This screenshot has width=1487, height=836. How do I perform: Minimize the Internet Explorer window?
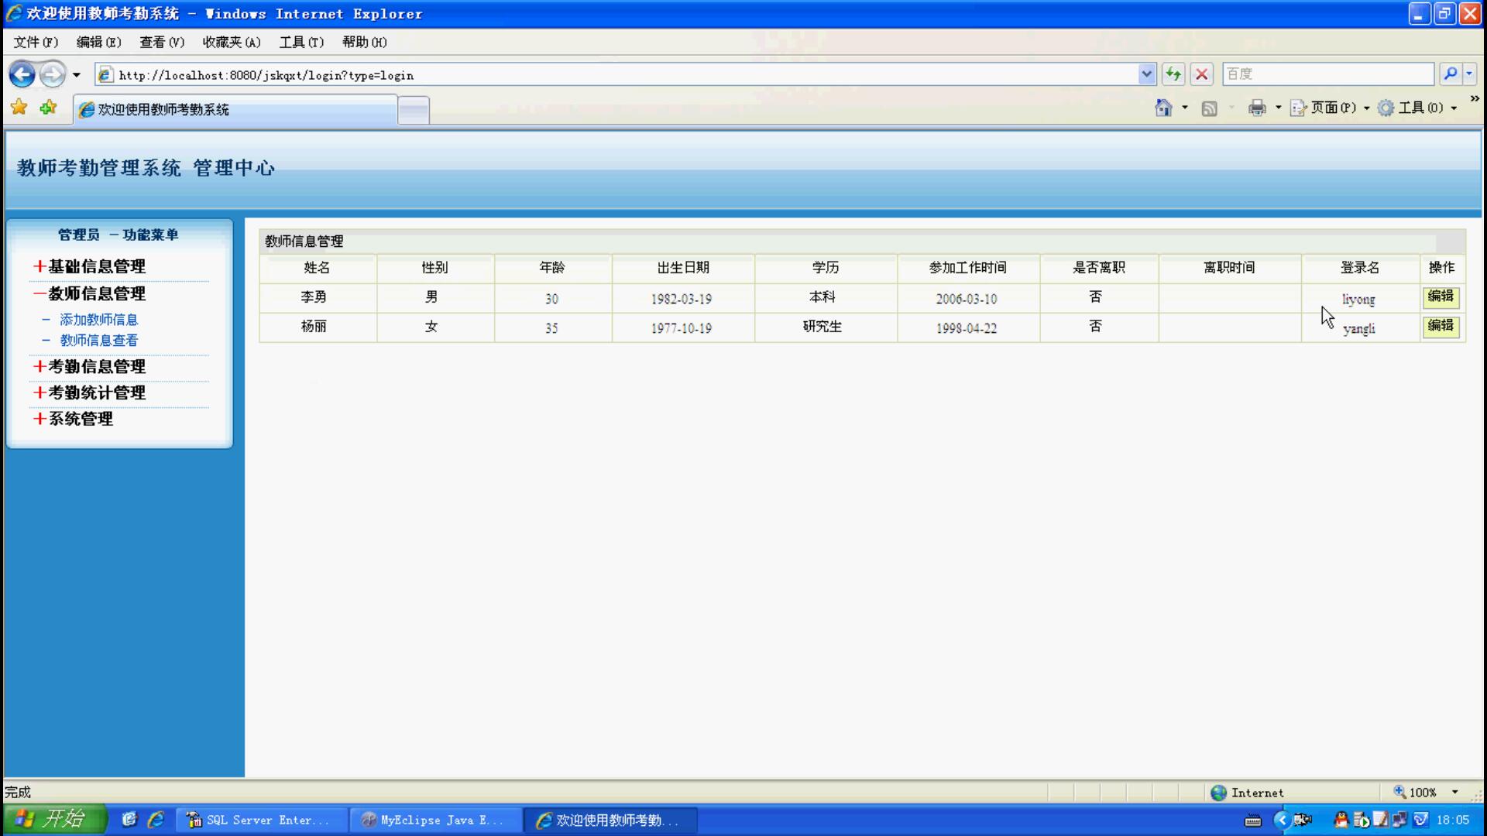tap(1419, 13)
